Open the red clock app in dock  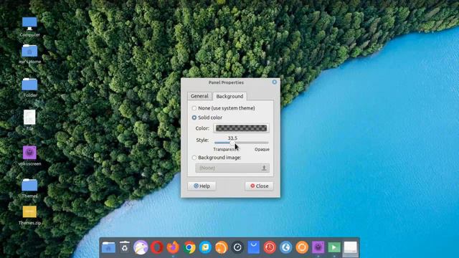click(x=270, y=247)
